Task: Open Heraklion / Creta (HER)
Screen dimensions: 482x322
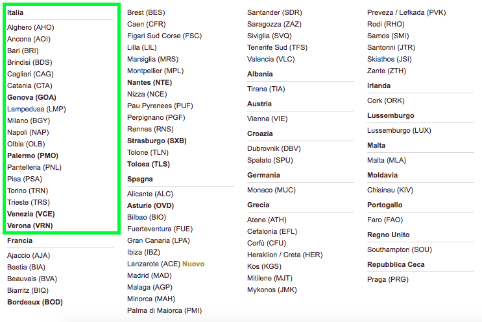Action: (x=285, y=255)
